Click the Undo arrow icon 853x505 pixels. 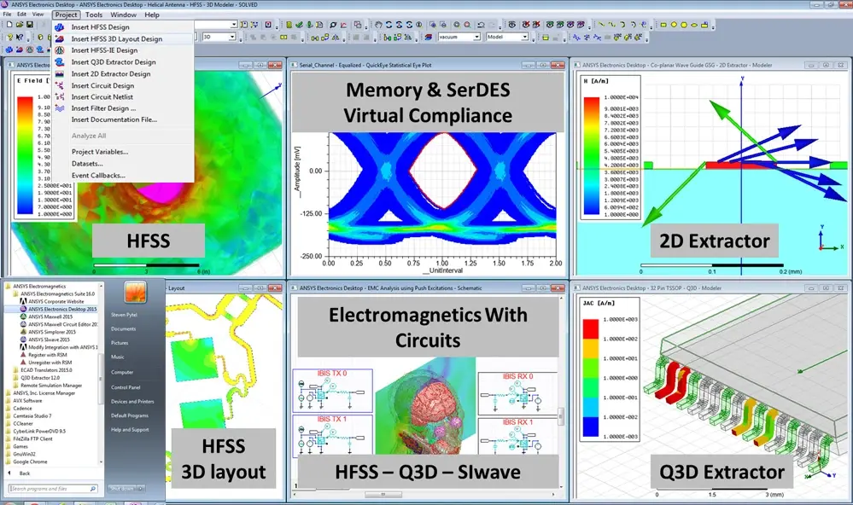[x=481, y=25]
